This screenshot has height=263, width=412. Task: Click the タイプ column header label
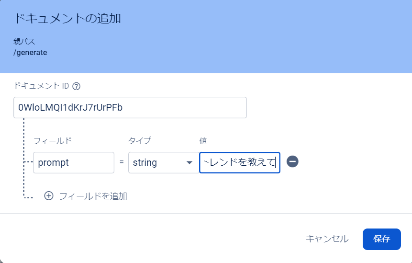140,141
